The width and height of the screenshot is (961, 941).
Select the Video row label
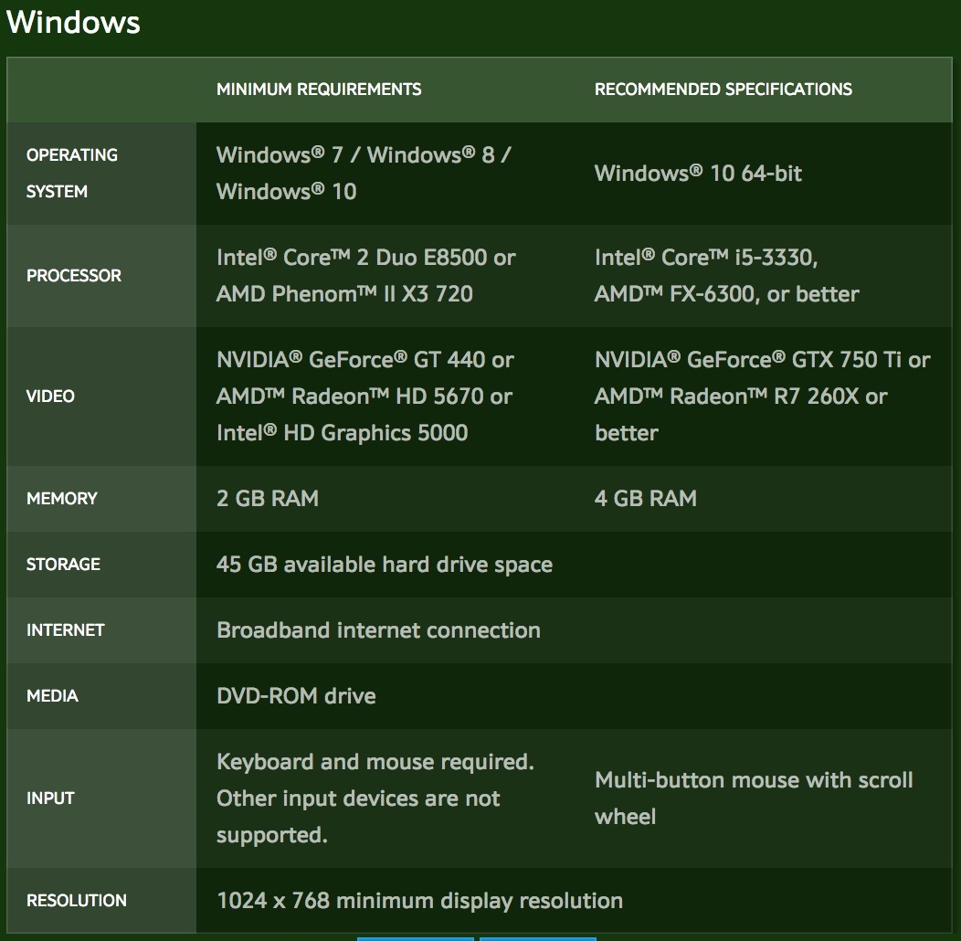coord(50,396)
